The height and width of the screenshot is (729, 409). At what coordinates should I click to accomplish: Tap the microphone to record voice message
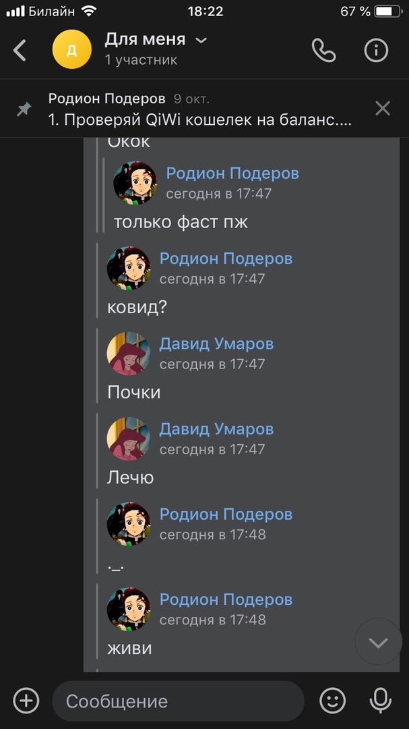380,700
